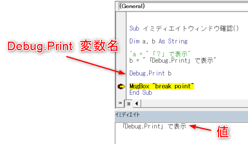
Task: Click the イミディエイト window title bar
Action: click(182, 115)
